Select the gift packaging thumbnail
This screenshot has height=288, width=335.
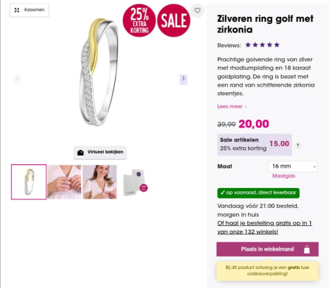pyautogui.click(x=135, y=182)
